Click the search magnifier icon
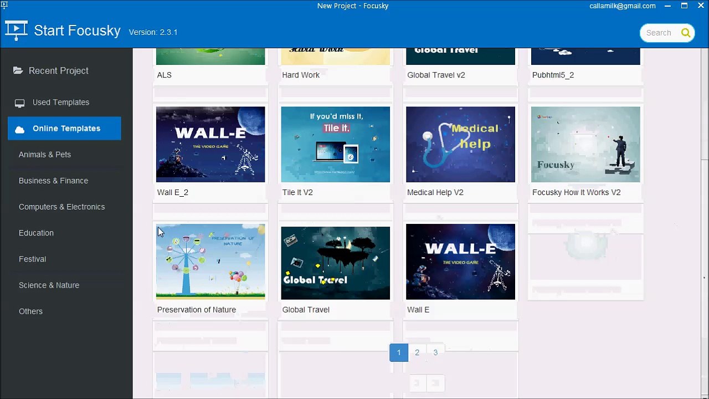The height and width of the screenshot is (399, 709). [686, 33]
